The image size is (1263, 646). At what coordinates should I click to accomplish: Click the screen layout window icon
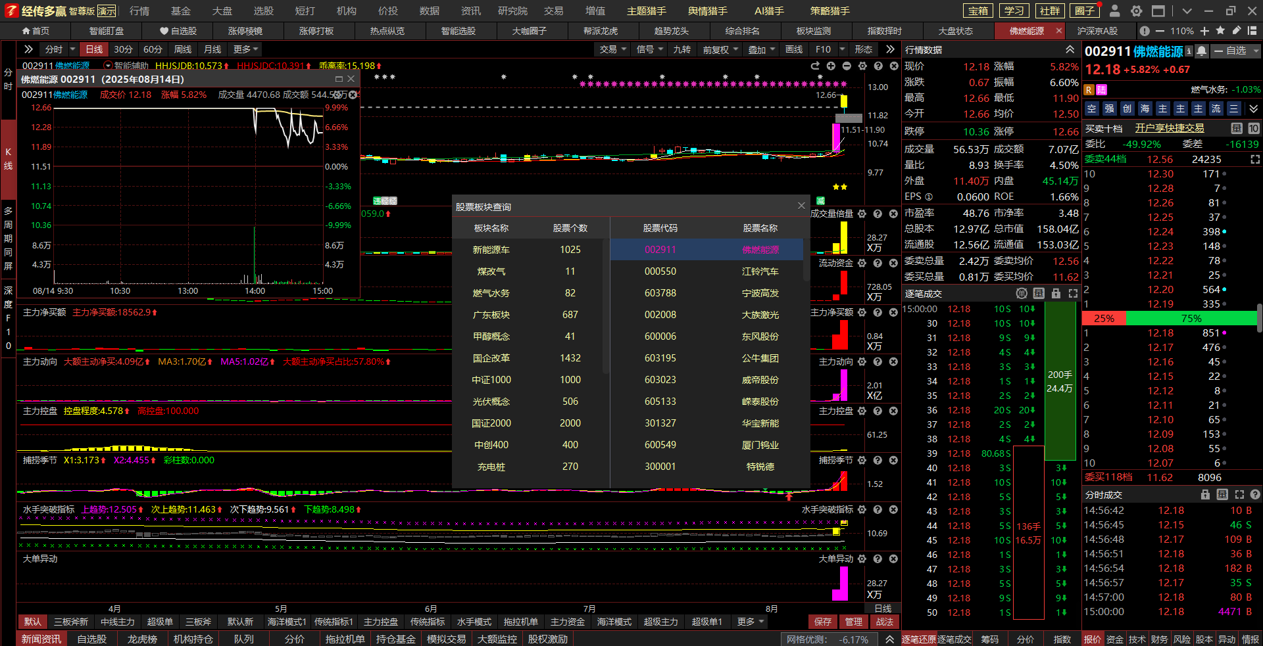pos(1158,11)
